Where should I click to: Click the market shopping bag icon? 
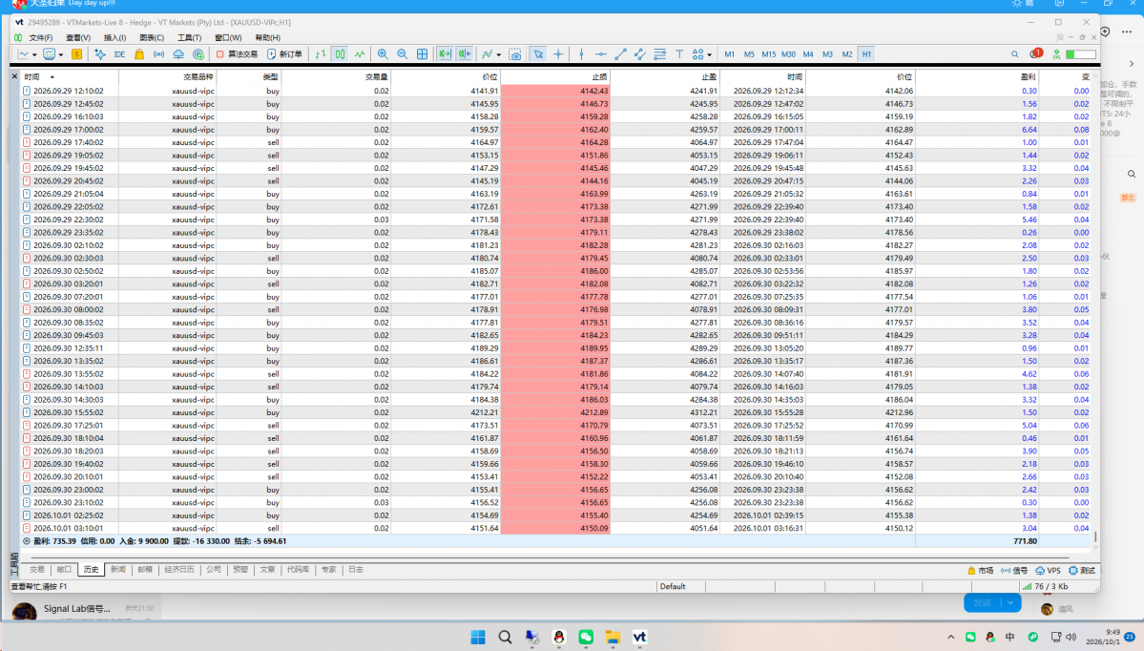(x=138, y=54)
